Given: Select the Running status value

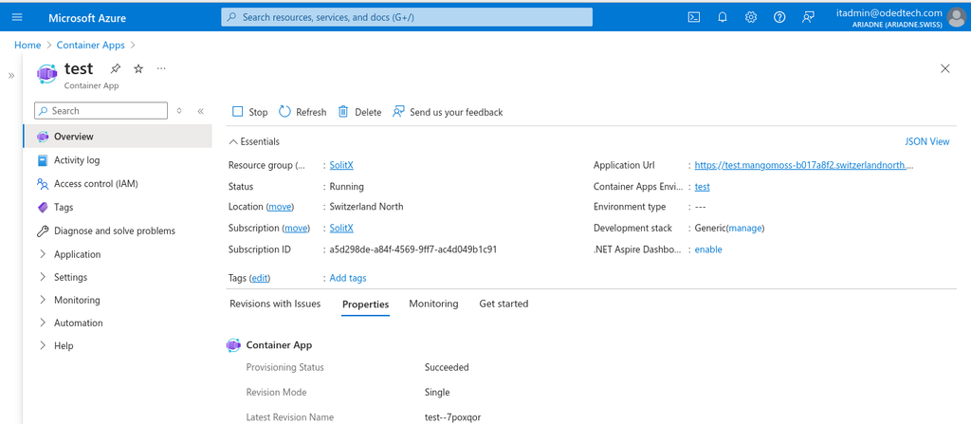Looking at the screenshot, I should (x=347, y=187).
